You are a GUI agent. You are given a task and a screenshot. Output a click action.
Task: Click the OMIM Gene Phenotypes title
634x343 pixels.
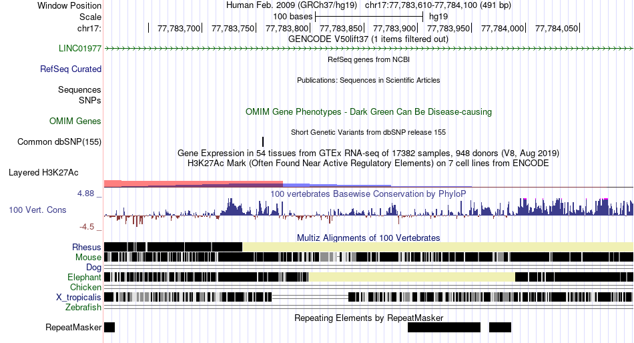[x=368, y=111]
